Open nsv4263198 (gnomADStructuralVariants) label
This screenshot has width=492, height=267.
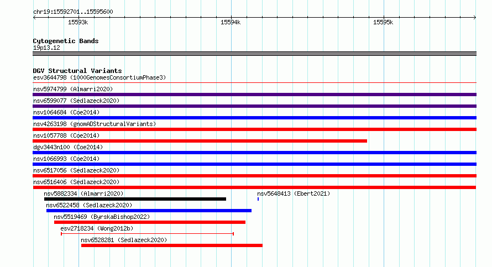click(x=95, y=124)
